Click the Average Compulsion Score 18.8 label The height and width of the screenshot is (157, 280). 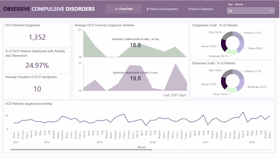135,43
